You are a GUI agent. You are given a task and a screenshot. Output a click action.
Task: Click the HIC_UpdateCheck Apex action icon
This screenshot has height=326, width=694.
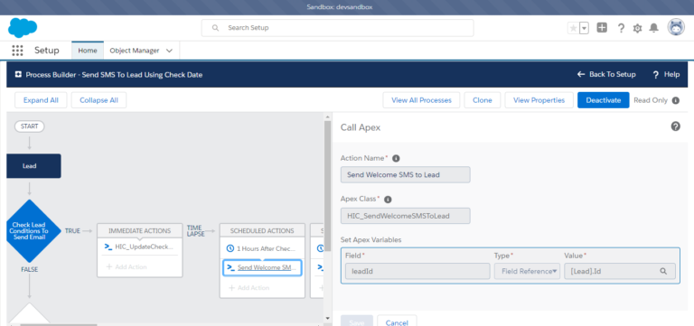(x=108, y=247)
